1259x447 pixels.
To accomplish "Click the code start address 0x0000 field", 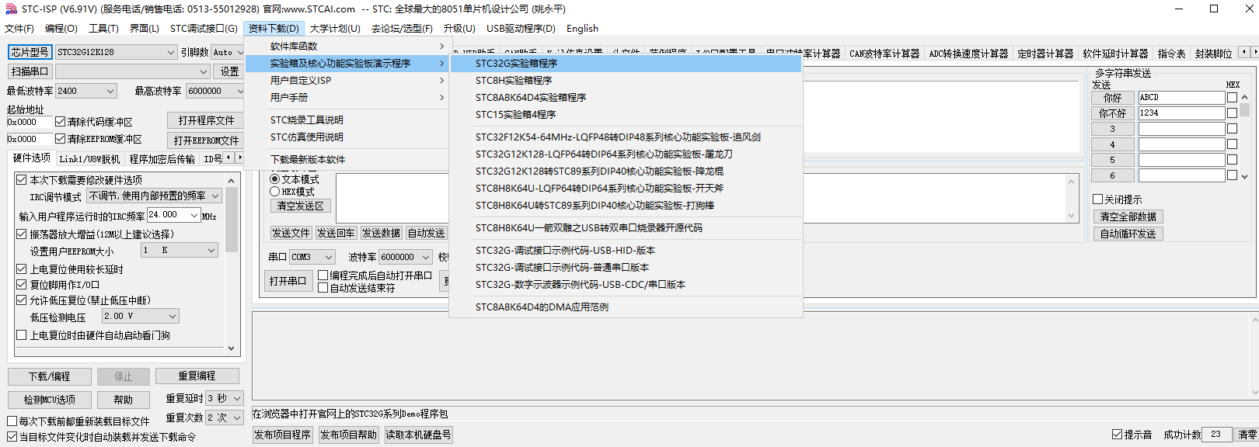I will coord(30,122).
